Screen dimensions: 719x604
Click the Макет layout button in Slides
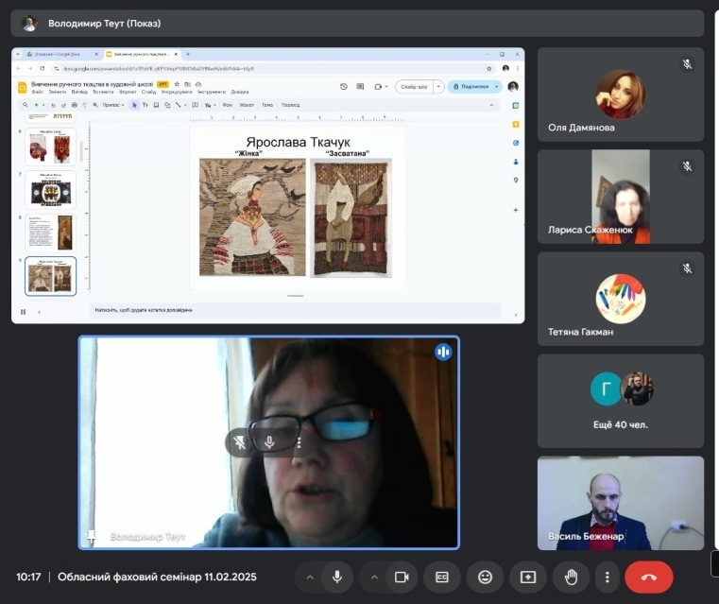point(247,105)
